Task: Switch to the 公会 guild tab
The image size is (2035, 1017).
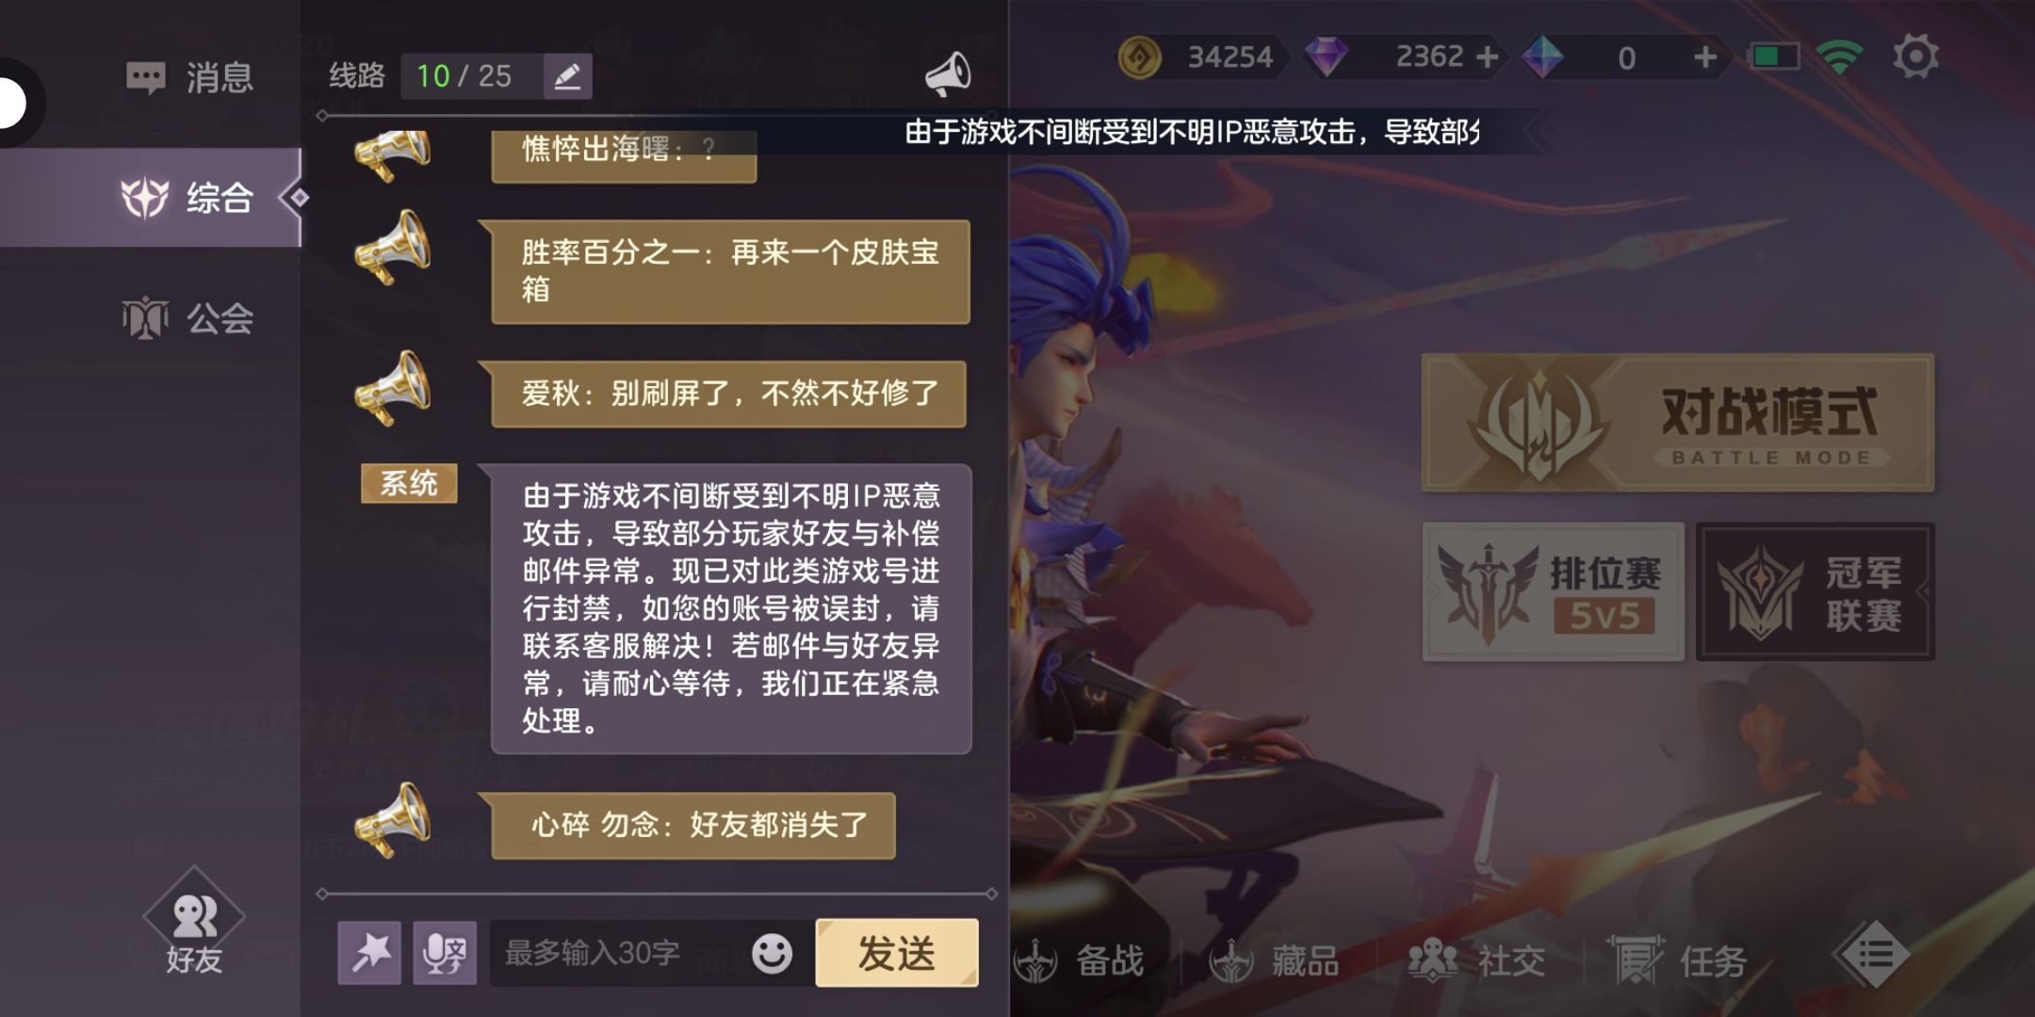Action: [188, 318]
